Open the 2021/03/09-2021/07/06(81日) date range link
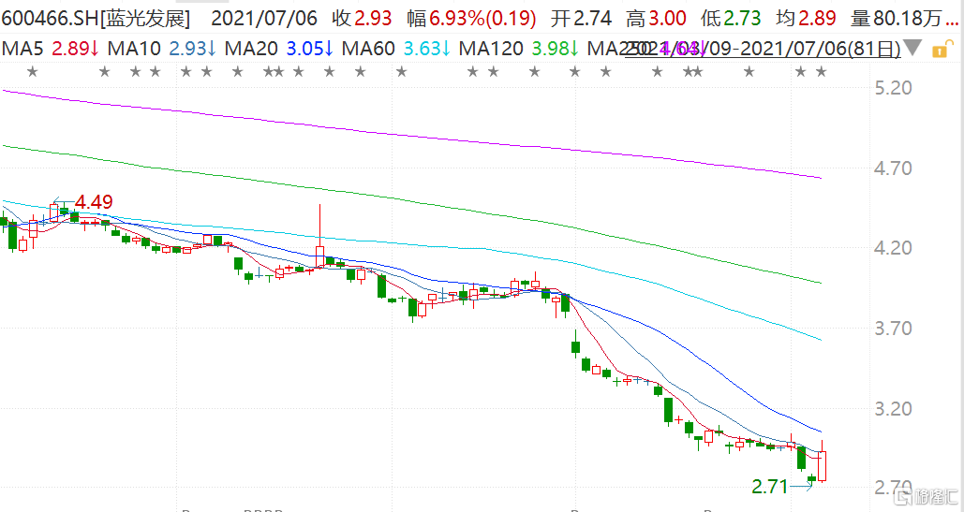Screen dimensions: 964x512 point(763,49)
